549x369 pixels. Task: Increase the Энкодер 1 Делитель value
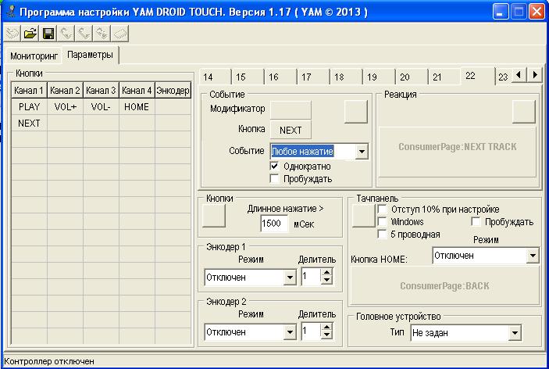click(x=326, y=272)
